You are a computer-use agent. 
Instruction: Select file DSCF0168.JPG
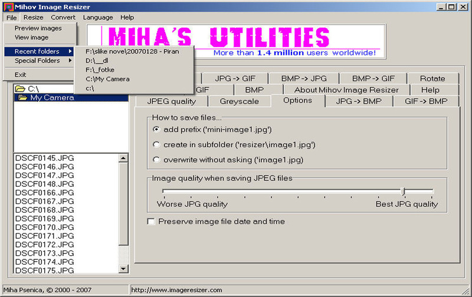click(x=45, y=210)
